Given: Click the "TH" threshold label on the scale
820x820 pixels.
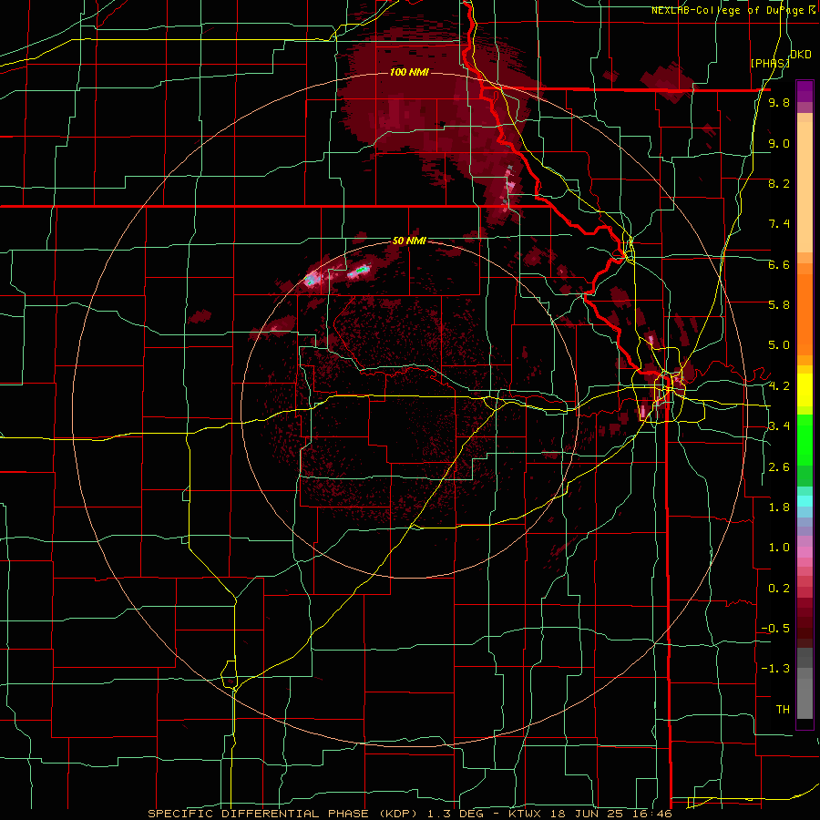Looking at the screenshot, I should (x=783, y=709).
